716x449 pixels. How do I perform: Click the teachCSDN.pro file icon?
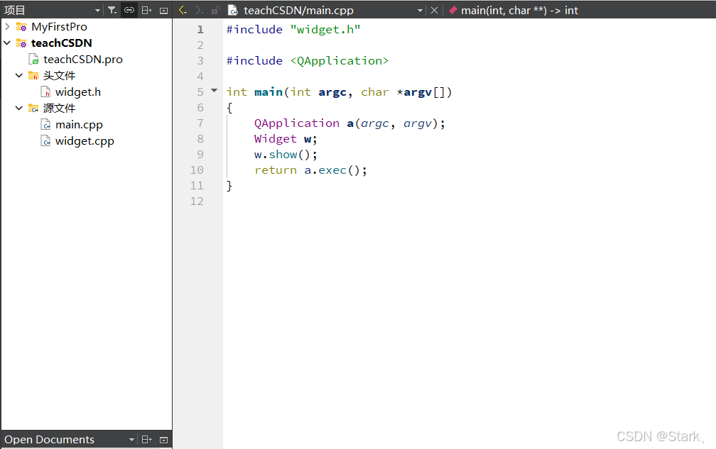point(34,60)
